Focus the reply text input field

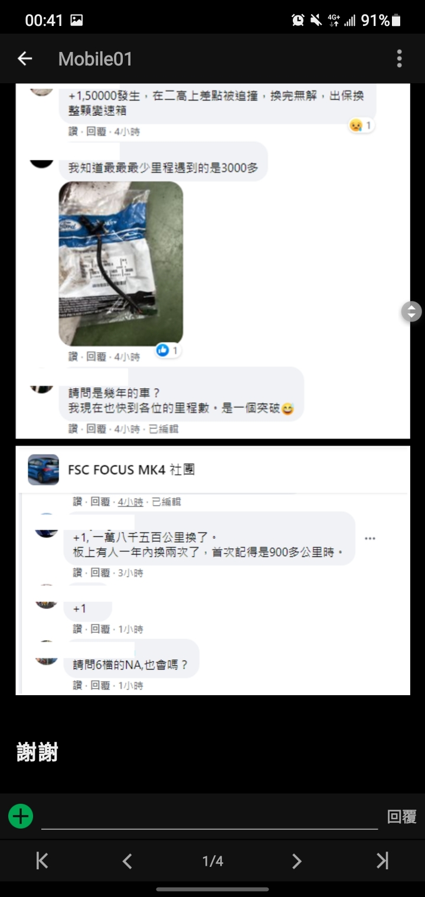click(x=210, y=817)
